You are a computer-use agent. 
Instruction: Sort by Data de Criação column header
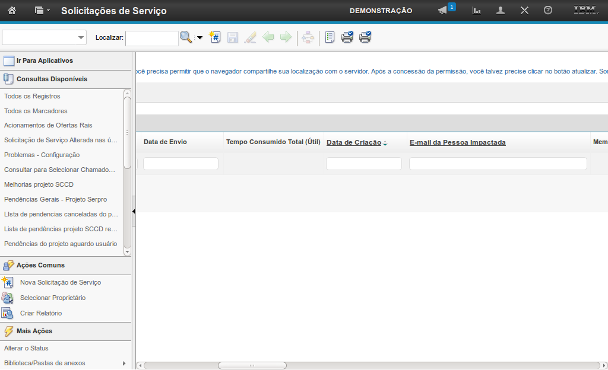click(354, 142)
